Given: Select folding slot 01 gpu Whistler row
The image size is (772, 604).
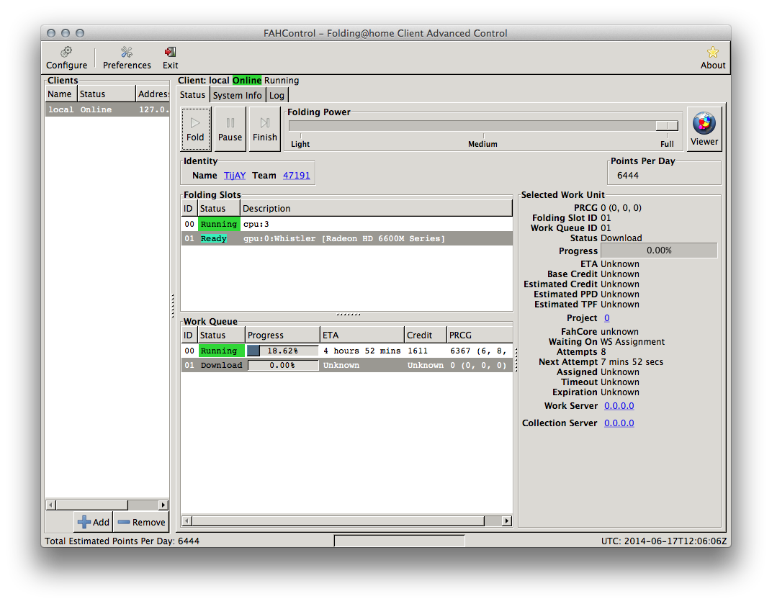Looking at the screenshot, I should point(346,238).
